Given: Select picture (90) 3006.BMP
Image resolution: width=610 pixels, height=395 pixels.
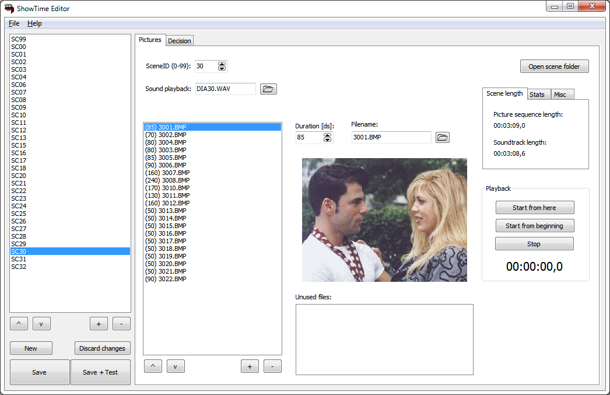Looking at the screenshot, I should [x=212, y=165].
